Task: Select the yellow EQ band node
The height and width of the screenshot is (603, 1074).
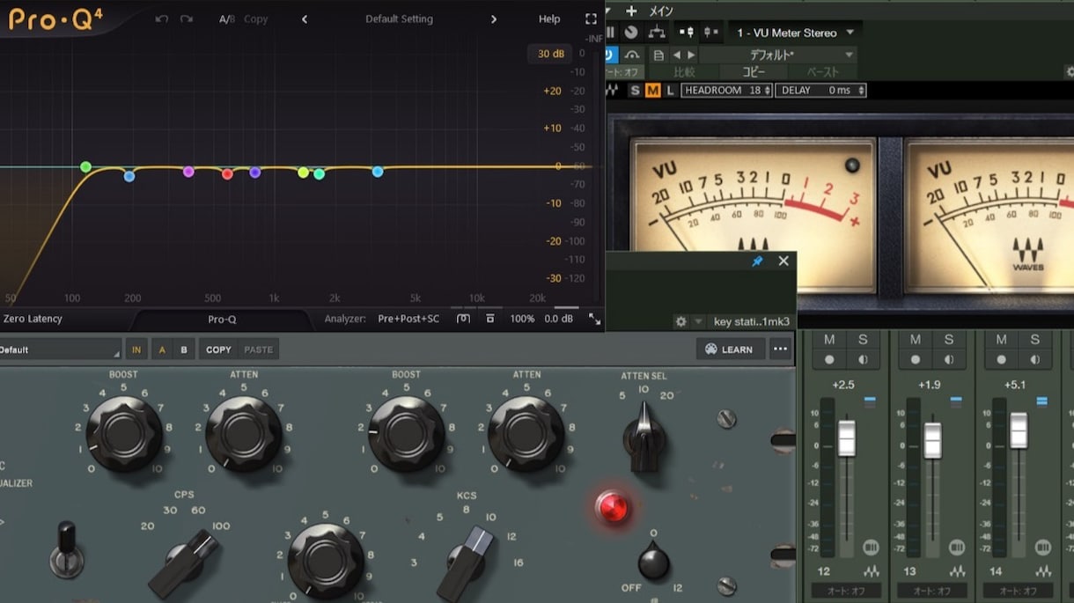Action: (x=304, y=173)
